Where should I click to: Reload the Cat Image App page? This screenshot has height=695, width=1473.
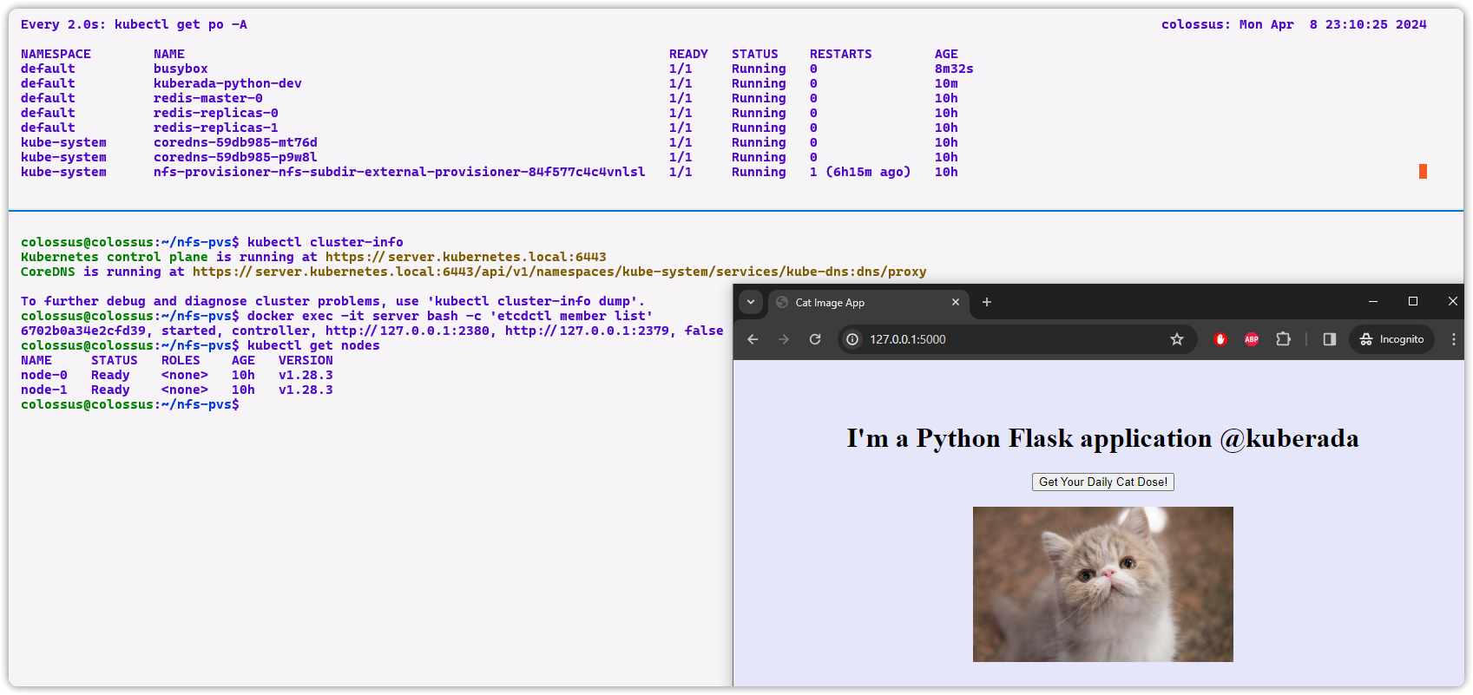point(815,339)
